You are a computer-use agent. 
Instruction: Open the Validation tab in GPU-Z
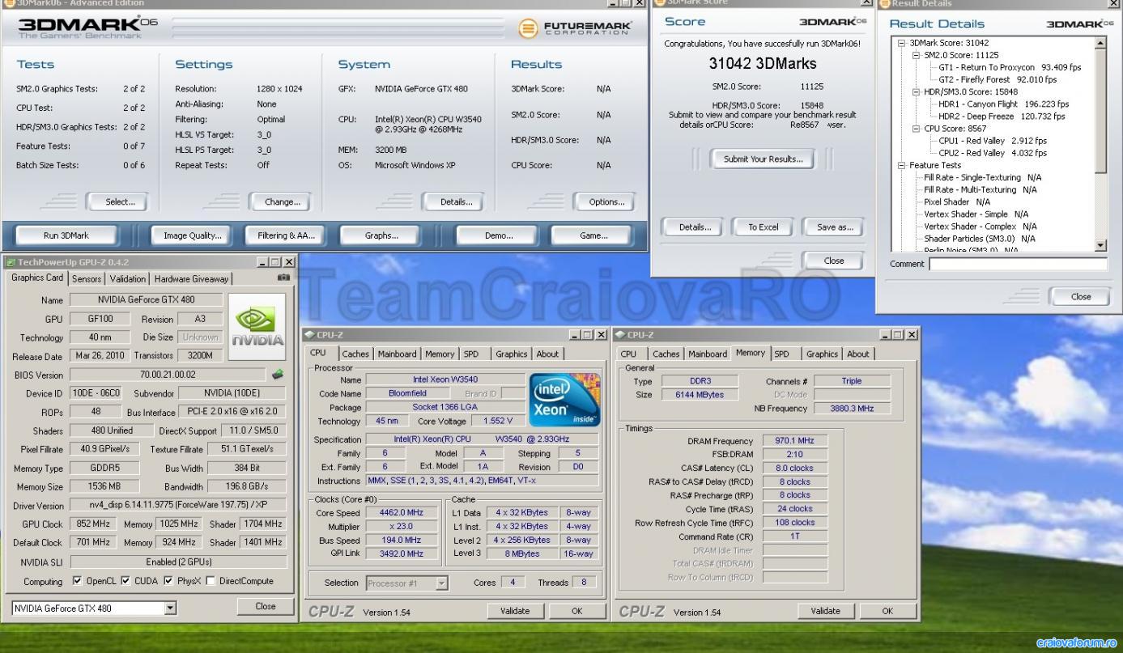tap(128, 279)
